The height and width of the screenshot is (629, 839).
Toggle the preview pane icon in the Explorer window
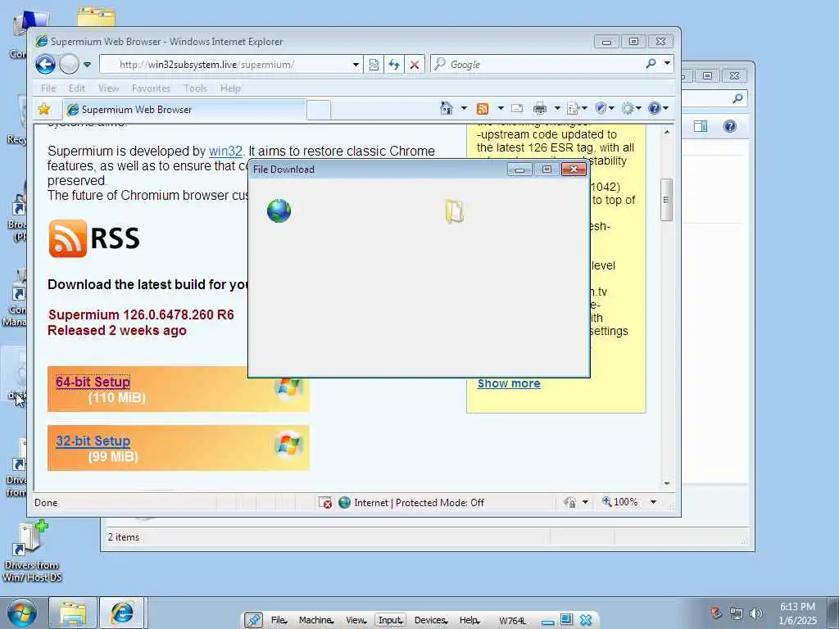700,126
